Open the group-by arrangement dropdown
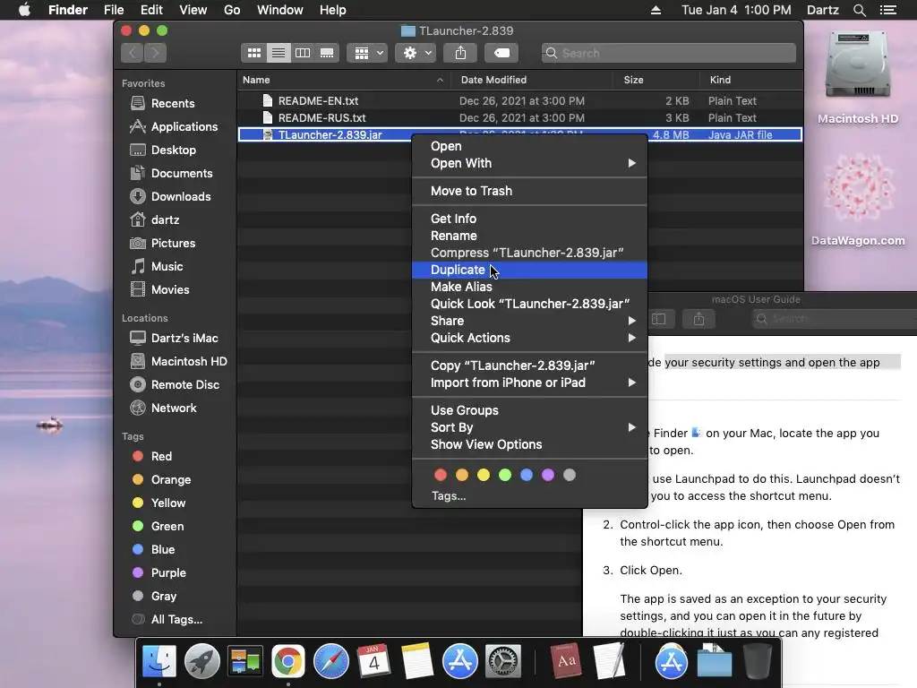This screenshot has height=688, width=917. point(367,53)
